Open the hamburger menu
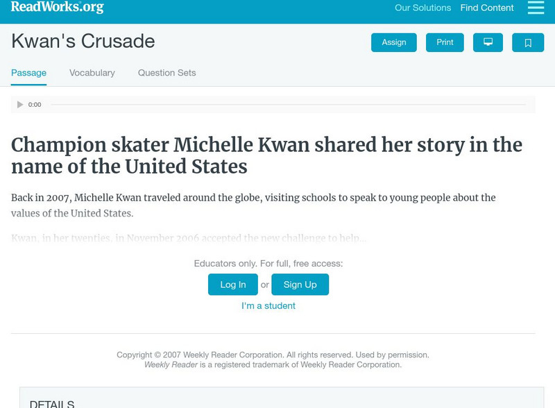 (536, 8)
